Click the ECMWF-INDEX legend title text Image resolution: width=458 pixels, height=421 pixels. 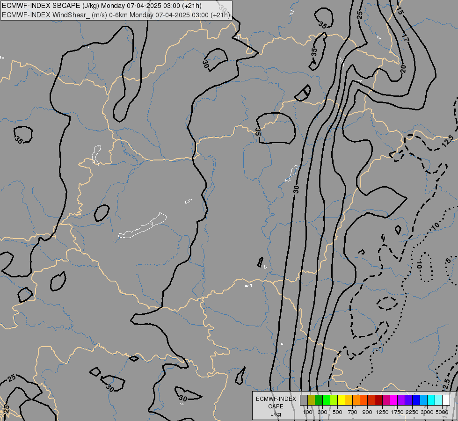pos(276,399)
